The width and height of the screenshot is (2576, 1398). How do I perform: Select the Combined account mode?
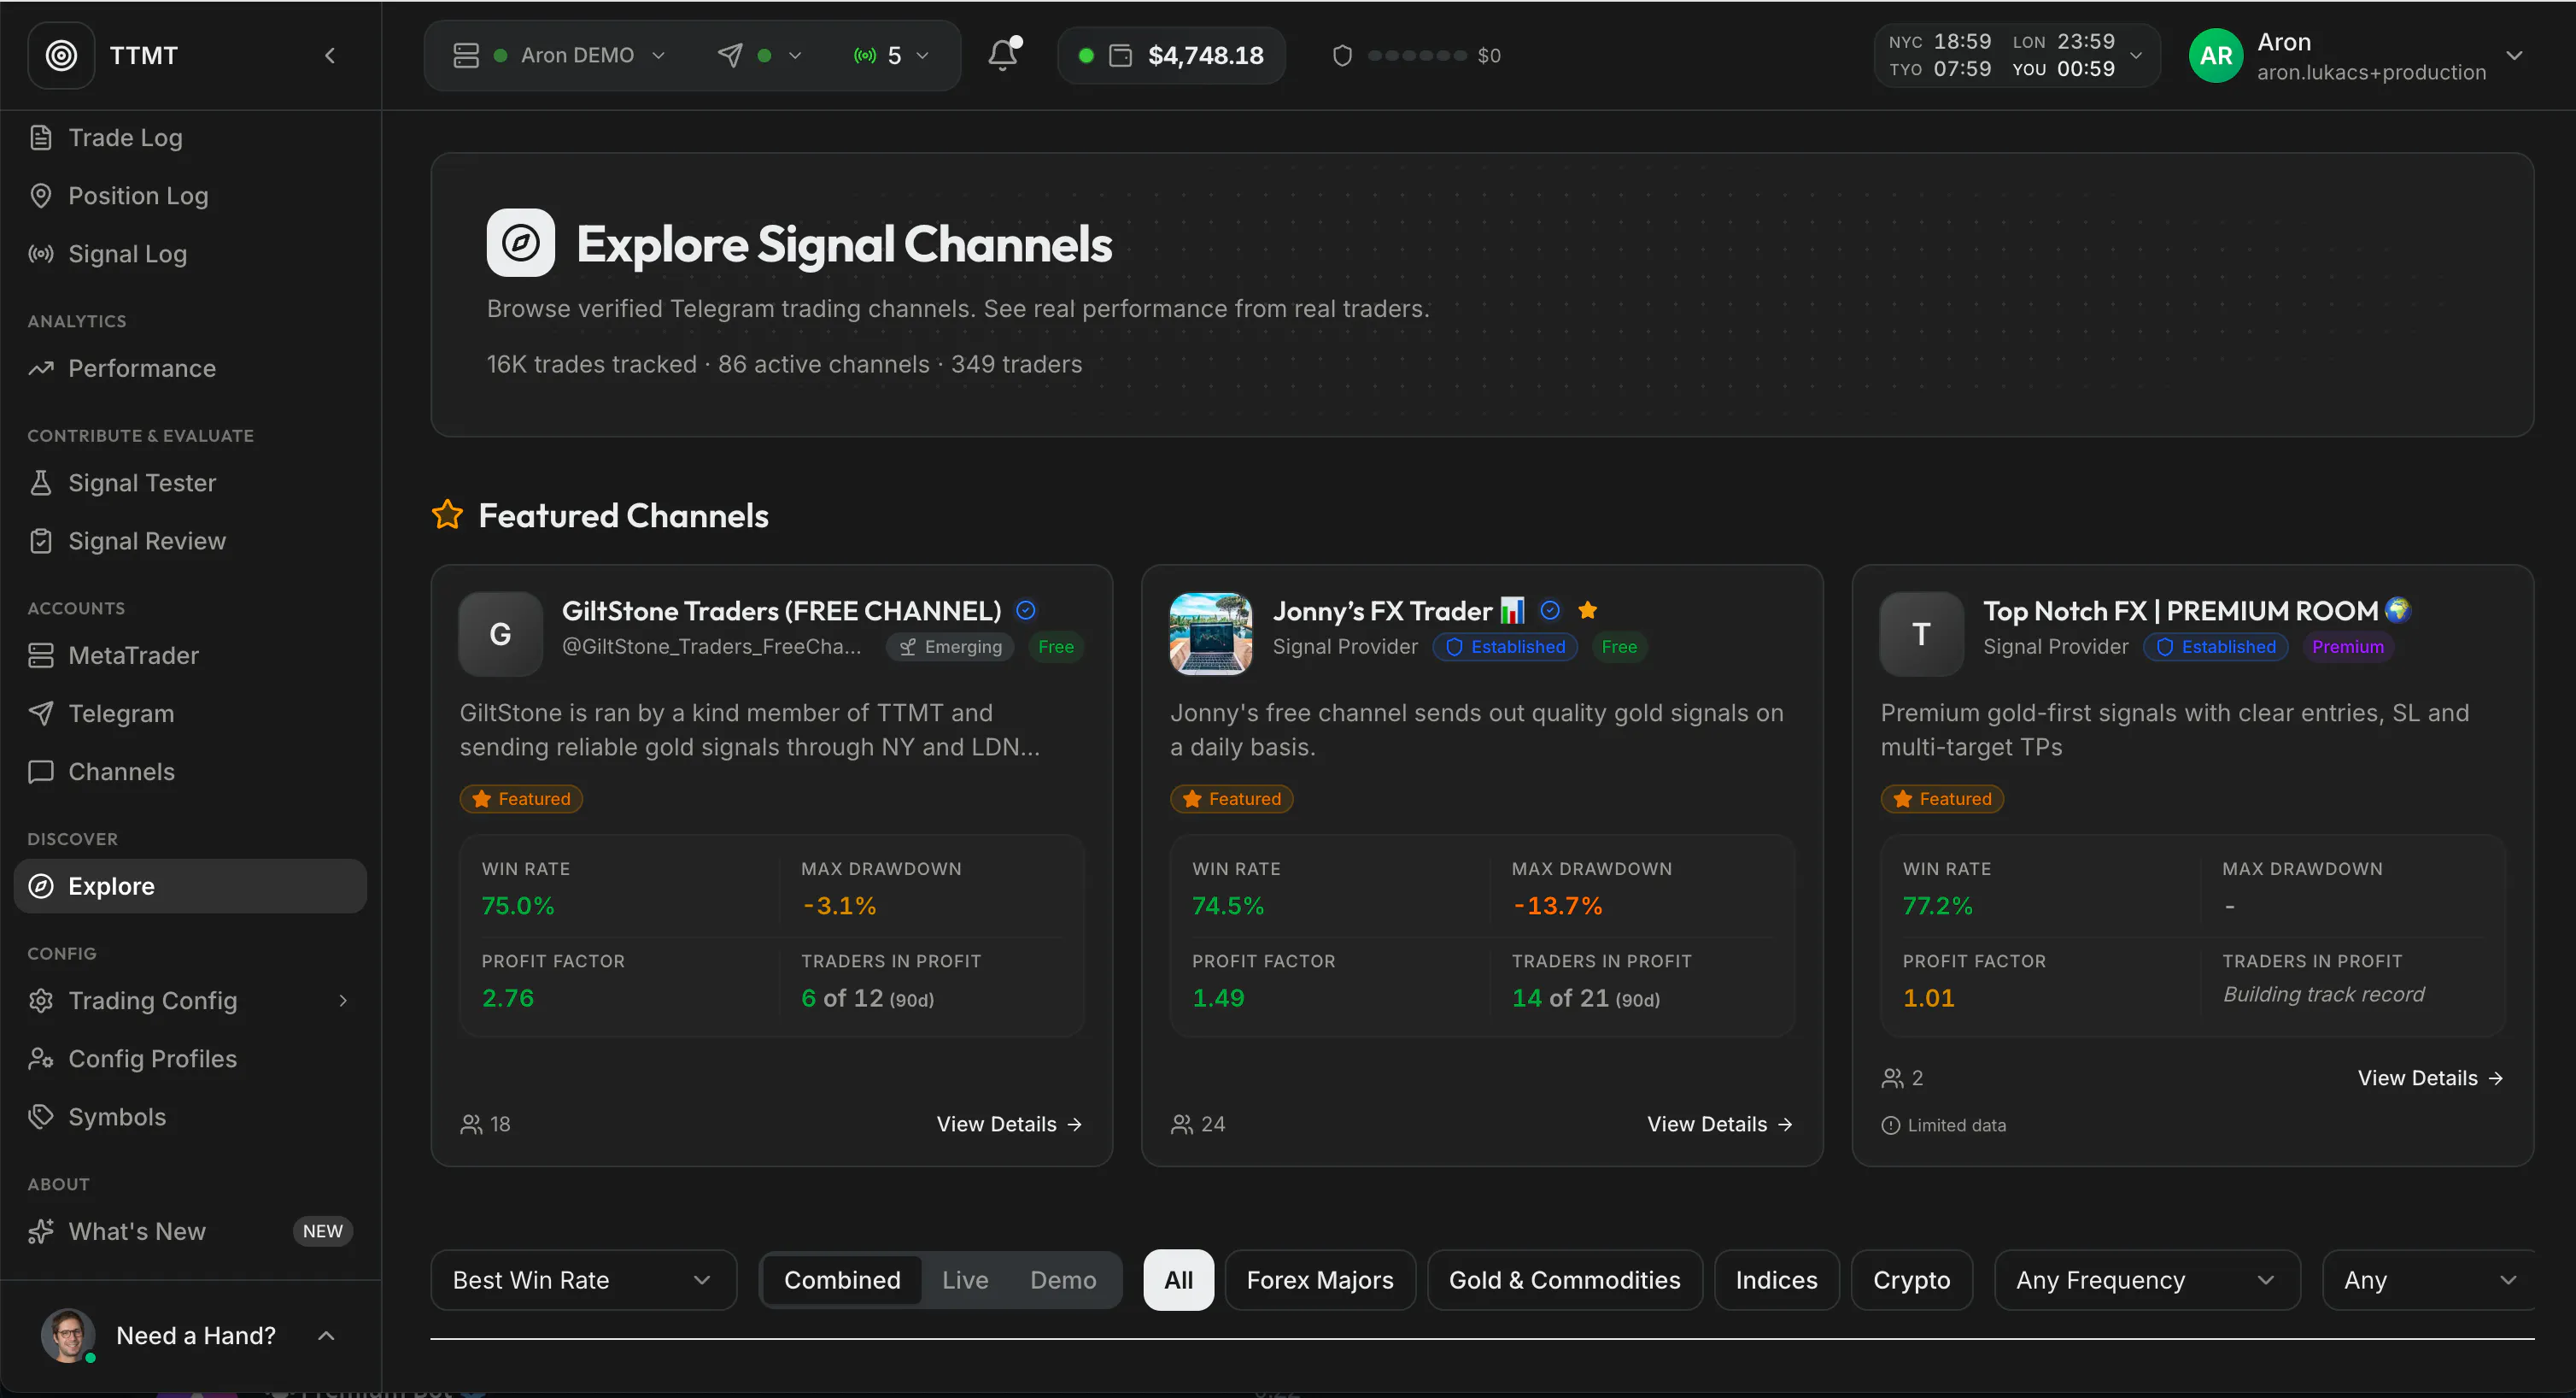(x=841, y=1280)
